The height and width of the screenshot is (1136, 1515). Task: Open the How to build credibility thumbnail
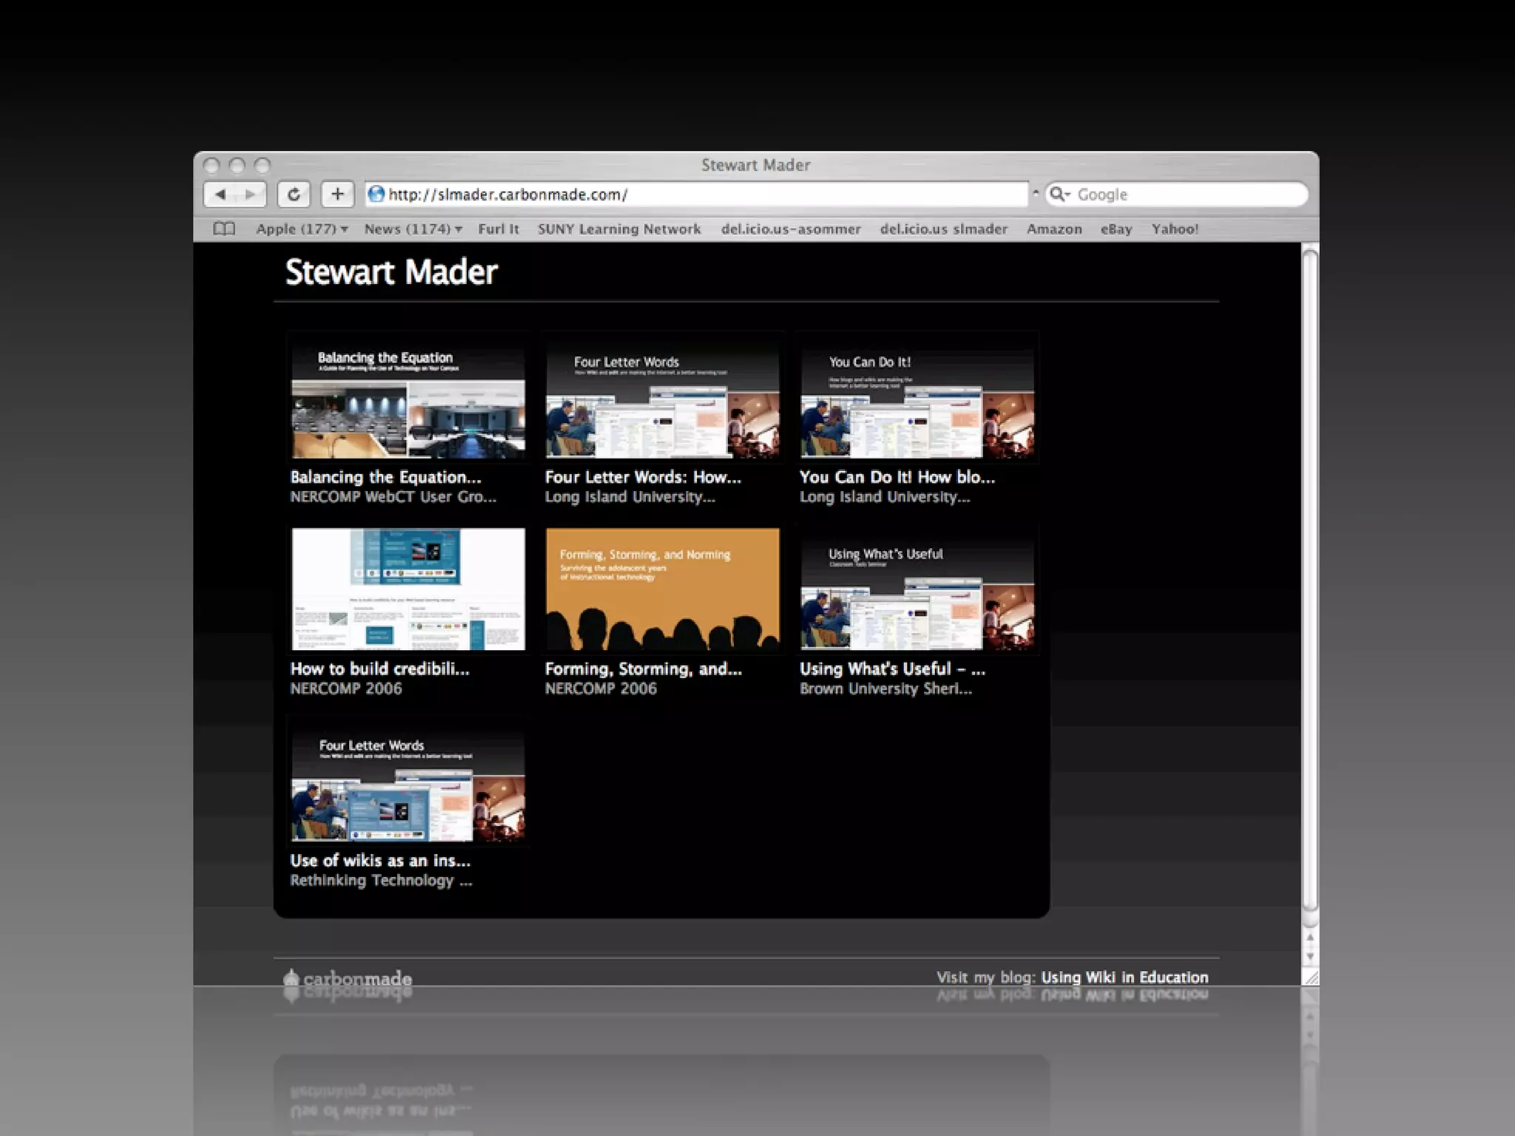click(x=408, y=589)
